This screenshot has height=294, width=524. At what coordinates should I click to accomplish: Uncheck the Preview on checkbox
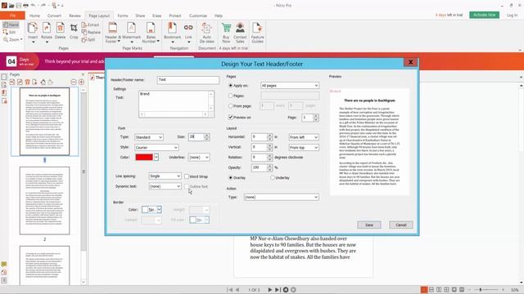[231, 117]
